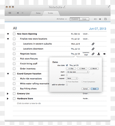Check off Grocery List

pyautogui.click(x=14, y=94)
